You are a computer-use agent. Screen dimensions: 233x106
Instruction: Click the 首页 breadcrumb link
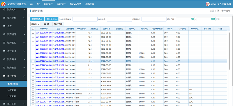(212, 11)
